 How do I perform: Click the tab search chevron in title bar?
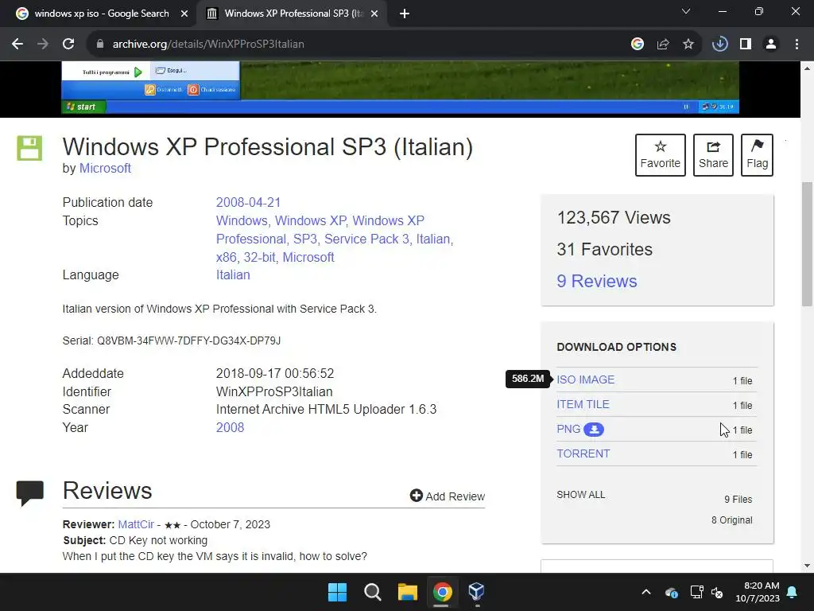pos(686,11)
